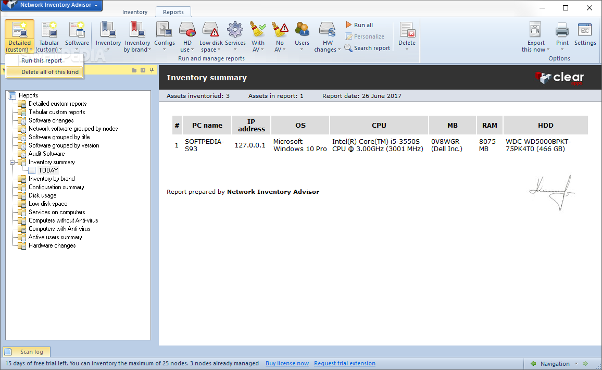Navigate forward with green right arrow
This screenshot has width=602, height=370.
pyautogui.click(x=585, y=363)
